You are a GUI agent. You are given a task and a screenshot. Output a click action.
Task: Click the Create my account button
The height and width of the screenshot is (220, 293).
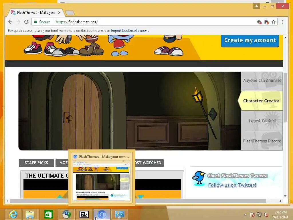[250, 40]
